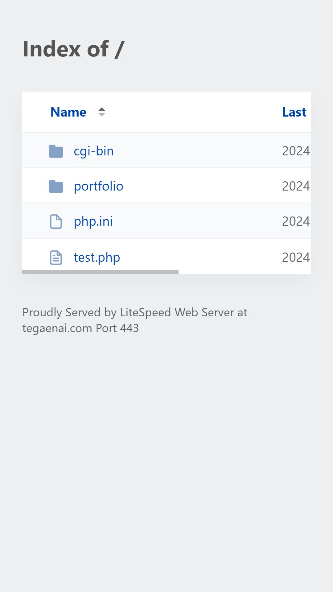Click the table's horizontal scrollbar thumb
Image resolution: width=333 pixels, height=592 pixels.
pos(100,272)
